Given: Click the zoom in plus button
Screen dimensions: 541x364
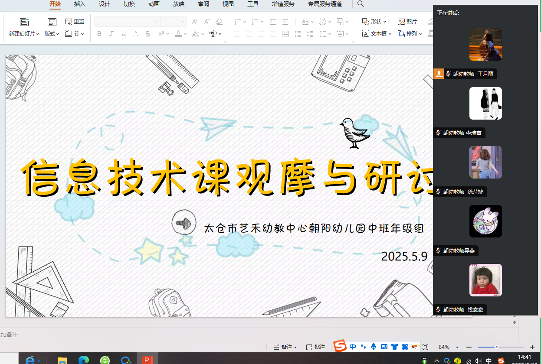Looking at the screenshot, I should point(532,347).
